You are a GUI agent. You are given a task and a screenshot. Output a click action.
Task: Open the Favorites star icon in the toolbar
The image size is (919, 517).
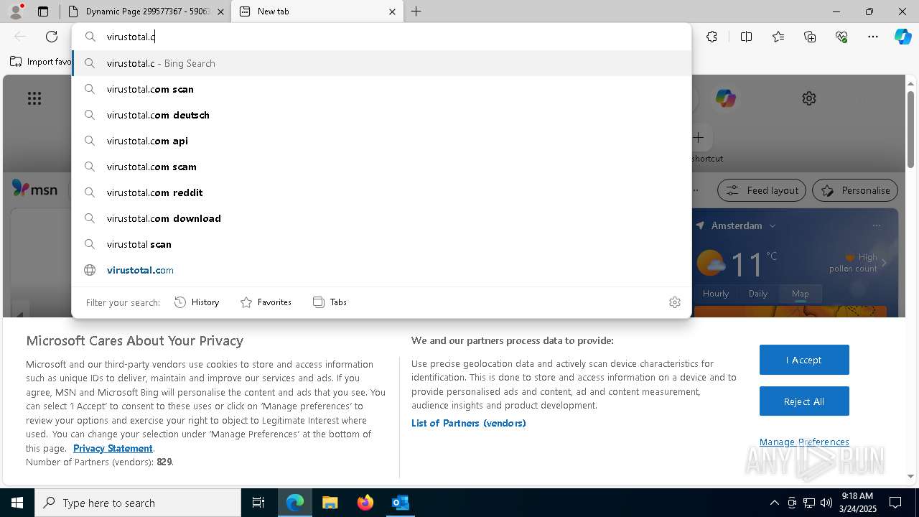[778, 37]
